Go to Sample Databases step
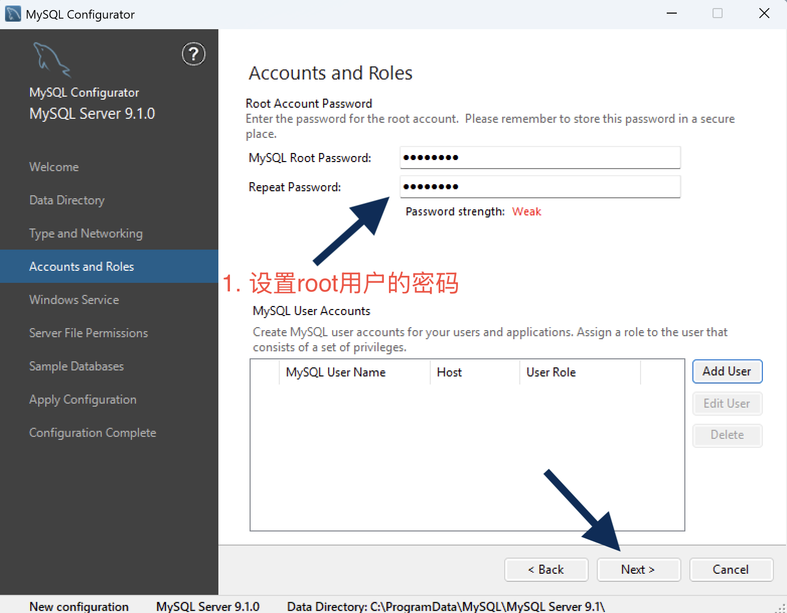 coord(76,366)
